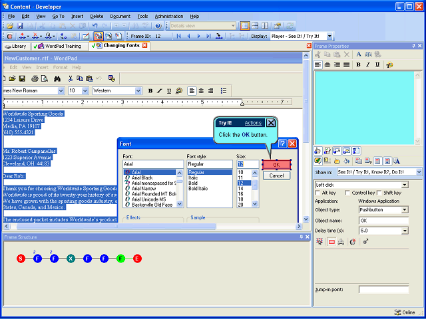
Task: Open the WordPad Western script dropdown
Action: [138, 91]
